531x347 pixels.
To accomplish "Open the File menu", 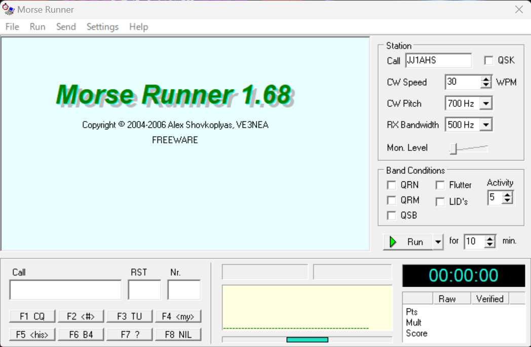I will pyautogui.click(x=12, y=27).
